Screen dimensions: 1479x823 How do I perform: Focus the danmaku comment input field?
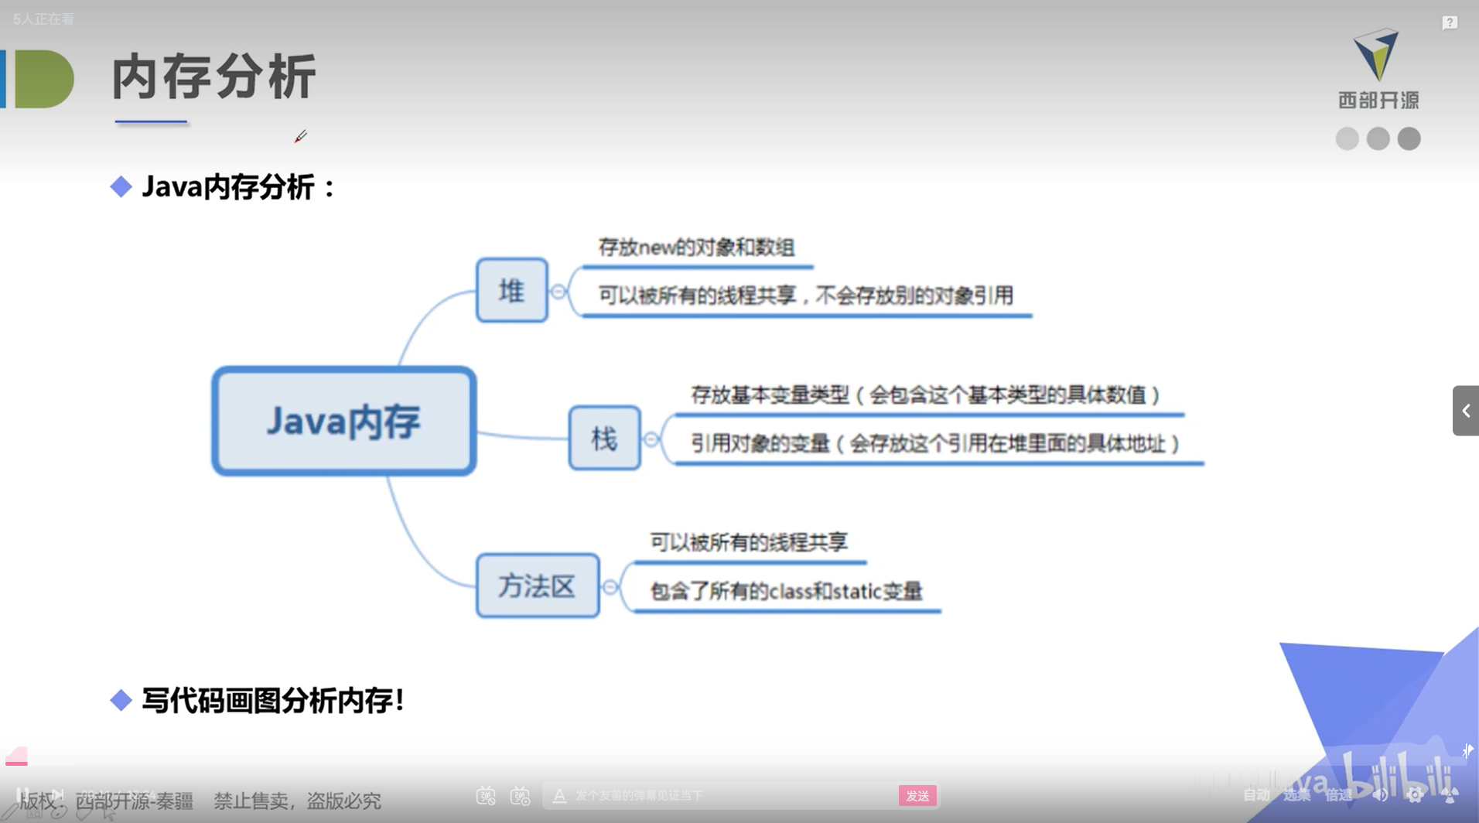(x=735, y=795)
